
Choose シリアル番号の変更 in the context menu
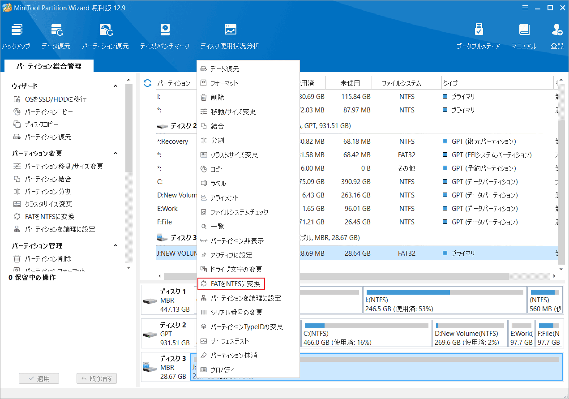coord(248,312)
